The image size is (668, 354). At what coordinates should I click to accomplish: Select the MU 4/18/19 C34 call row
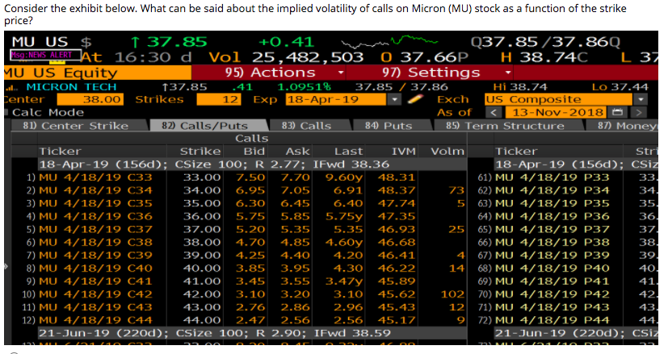click(x=238, y=190)
